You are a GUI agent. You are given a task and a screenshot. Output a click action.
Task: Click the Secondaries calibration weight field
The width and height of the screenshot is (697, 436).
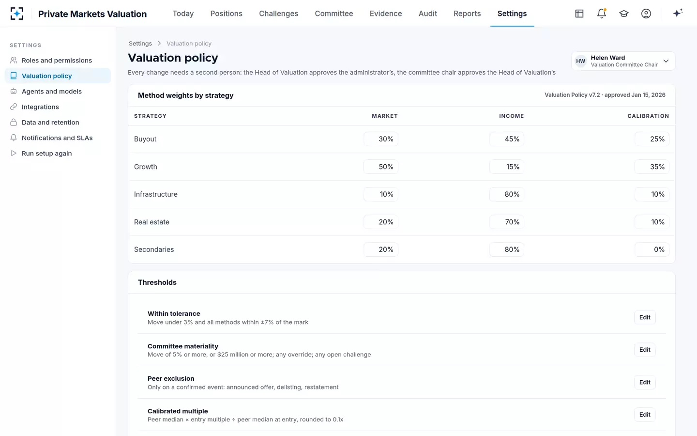click(x=652, y=249)
